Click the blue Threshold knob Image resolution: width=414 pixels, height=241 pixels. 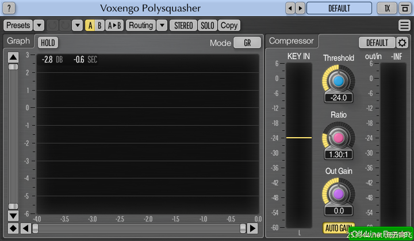point(339,81)
